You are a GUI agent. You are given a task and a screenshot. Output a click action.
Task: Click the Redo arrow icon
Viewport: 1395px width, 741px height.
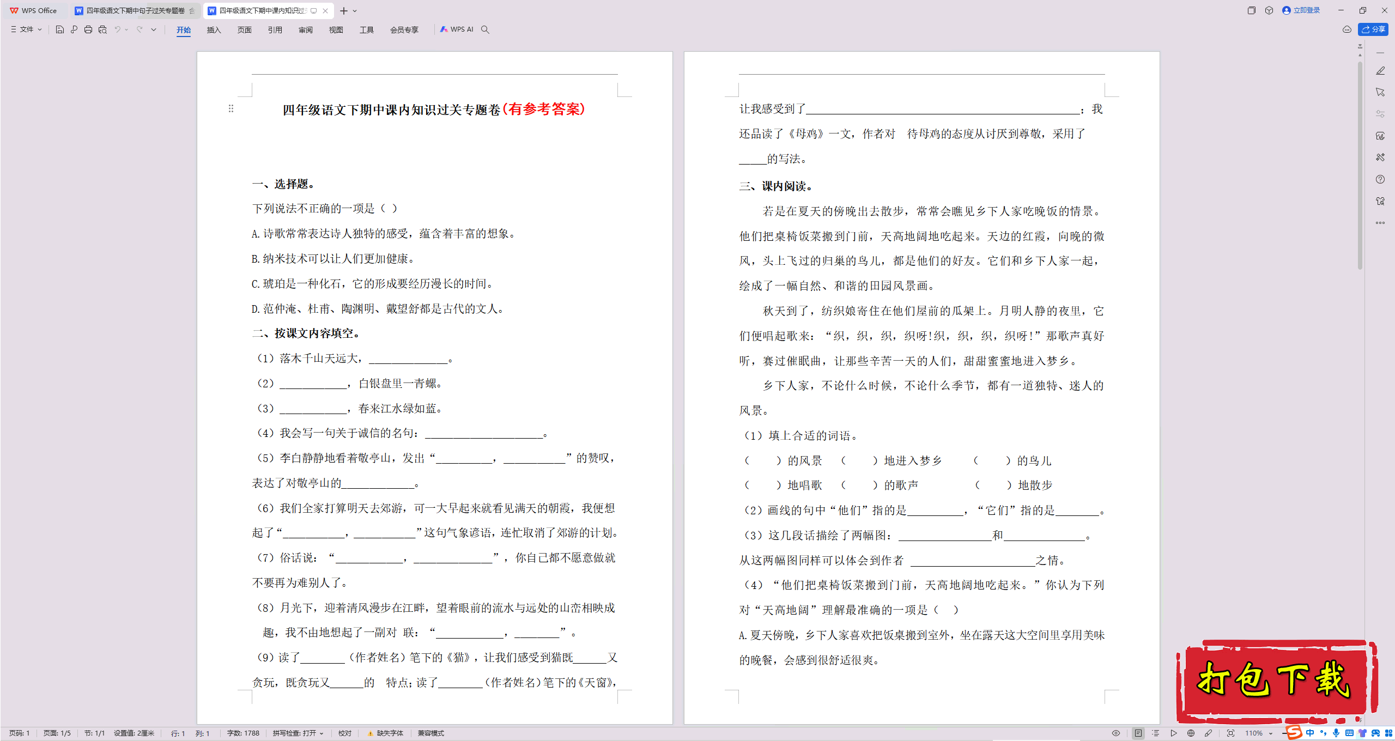point(139,29)
